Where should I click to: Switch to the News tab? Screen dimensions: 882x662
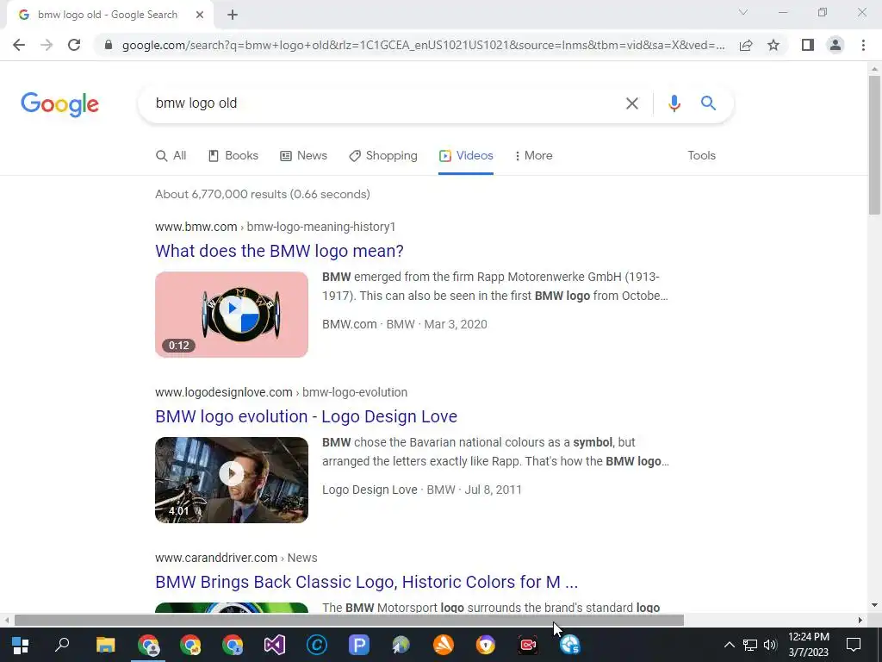[304, 156]
